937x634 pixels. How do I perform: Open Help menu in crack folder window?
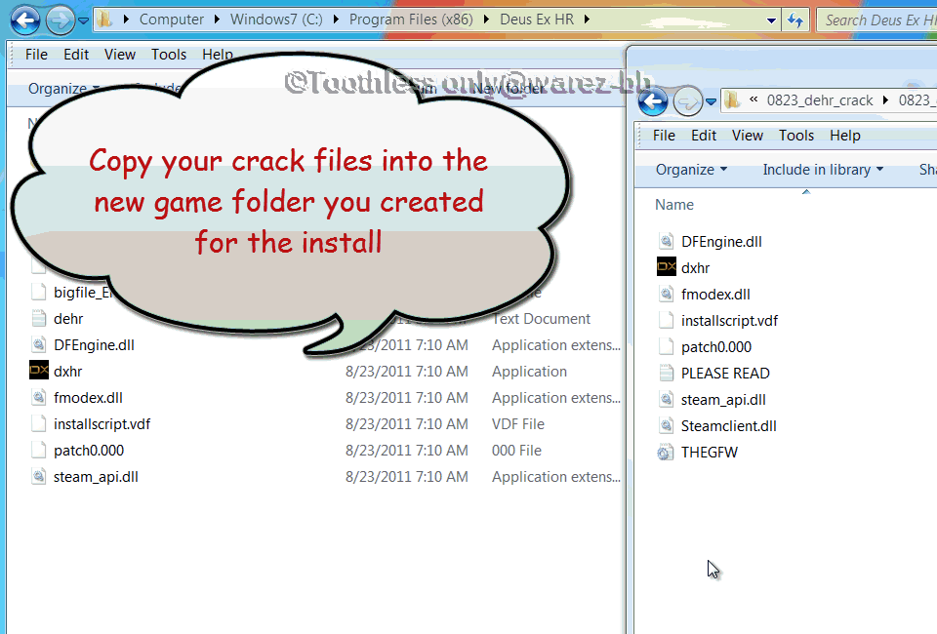[845, 136]
